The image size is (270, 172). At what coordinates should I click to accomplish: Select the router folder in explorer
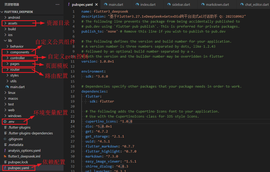click(17, 69)
